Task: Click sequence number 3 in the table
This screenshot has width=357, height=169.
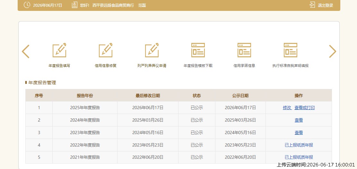Action: click(x=39, y=133)
